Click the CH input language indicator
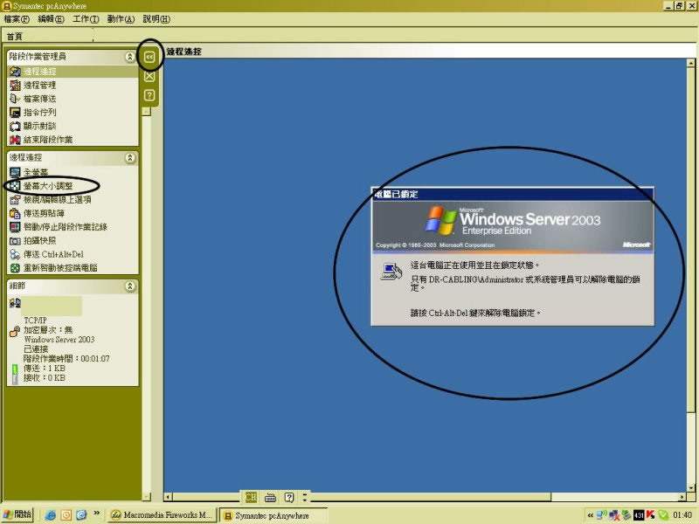 [251, 497]
